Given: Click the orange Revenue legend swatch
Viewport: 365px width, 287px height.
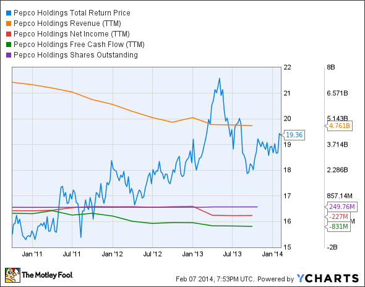Looking at the screenshot, I should (9, 24).
